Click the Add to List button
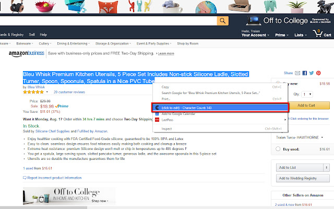This screenshot has height=209, width=334. tap(300, 168)
